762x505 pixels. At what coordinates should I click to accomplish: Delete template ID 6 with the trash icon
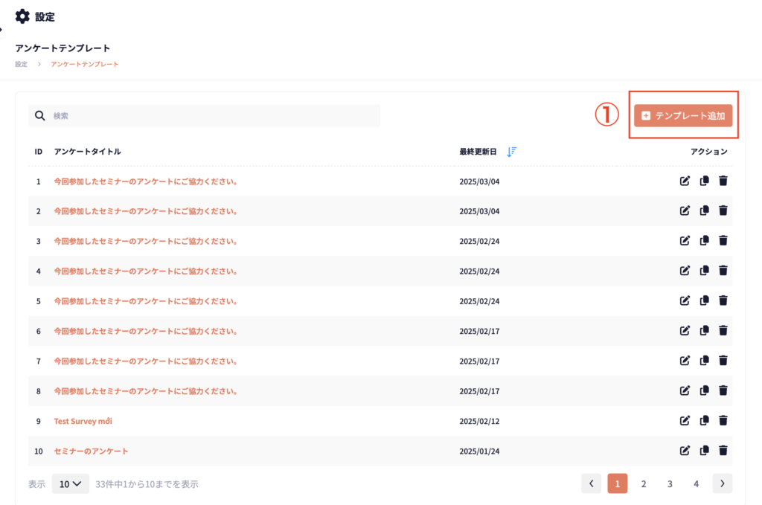point(723,331)
